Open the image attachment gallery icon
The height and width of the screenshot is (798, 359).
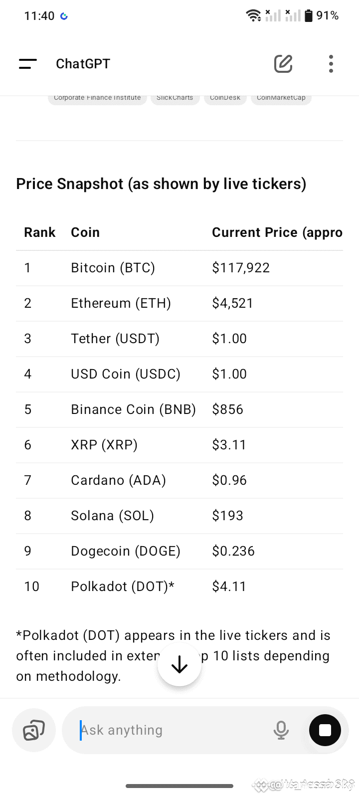[x=34, y=730]
